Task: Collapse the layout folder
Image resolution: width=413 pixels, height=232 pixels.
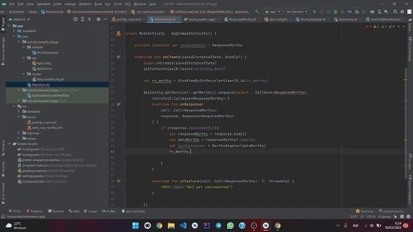Action: tap(19, 117)
